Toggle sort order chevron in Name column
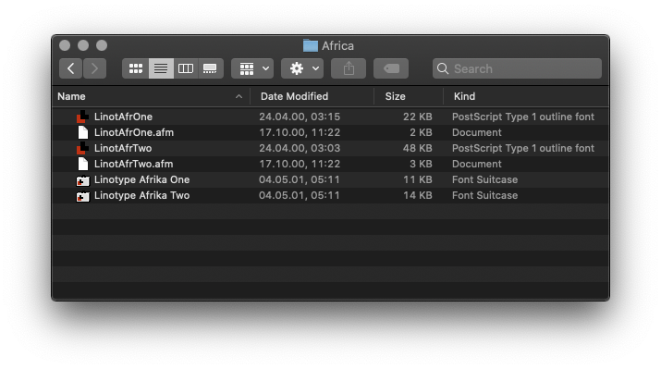Viewport: 661px width, 369px height. coord(239,96)
